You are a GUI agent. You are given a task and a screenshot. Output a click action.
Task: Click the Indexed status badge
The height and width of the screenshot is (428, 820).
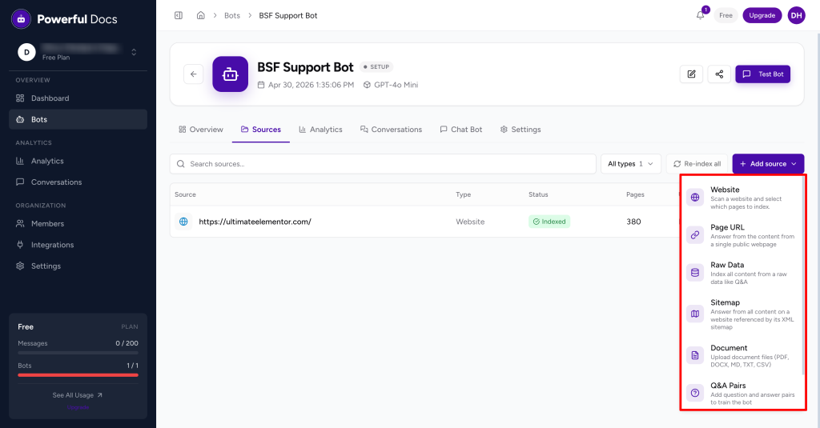(549, 222)
